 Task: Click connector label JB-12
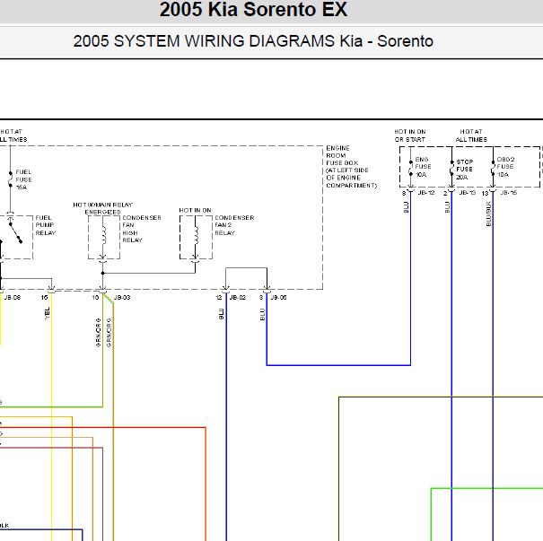click(426, 193)
